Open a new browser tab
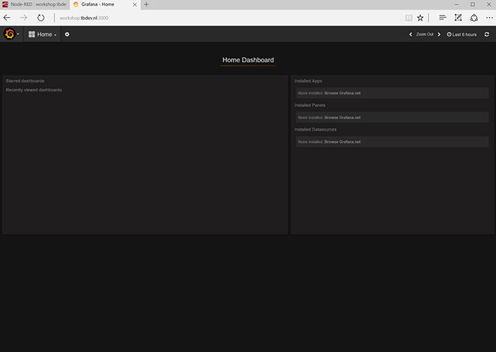This screenshot has height=352, width=496. pyautogui.click(x=146, y=4)
